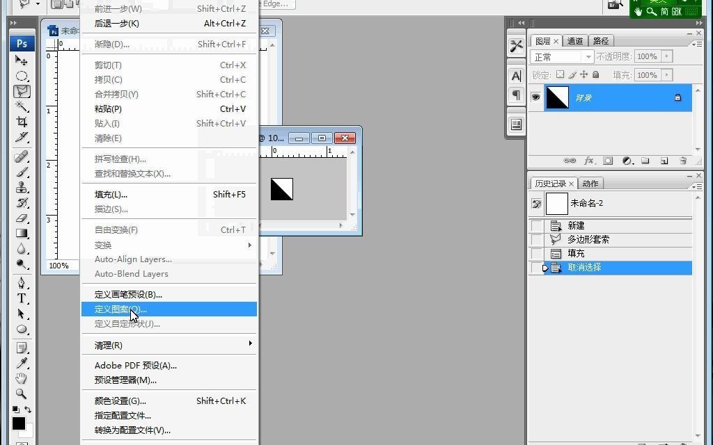The width and height of the screenshot is (713, 445).
Task: Select the Ellipse shape tool
Action: coord(22,329)
